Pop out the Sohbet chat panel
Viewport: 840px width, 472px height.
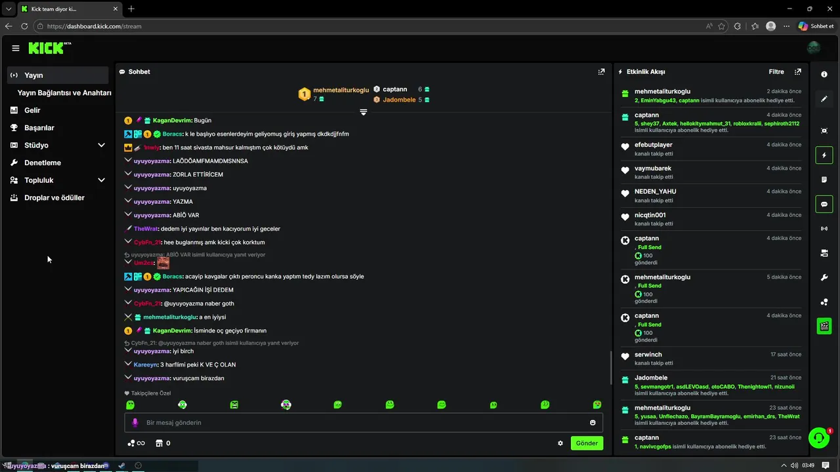coord(601,71)
